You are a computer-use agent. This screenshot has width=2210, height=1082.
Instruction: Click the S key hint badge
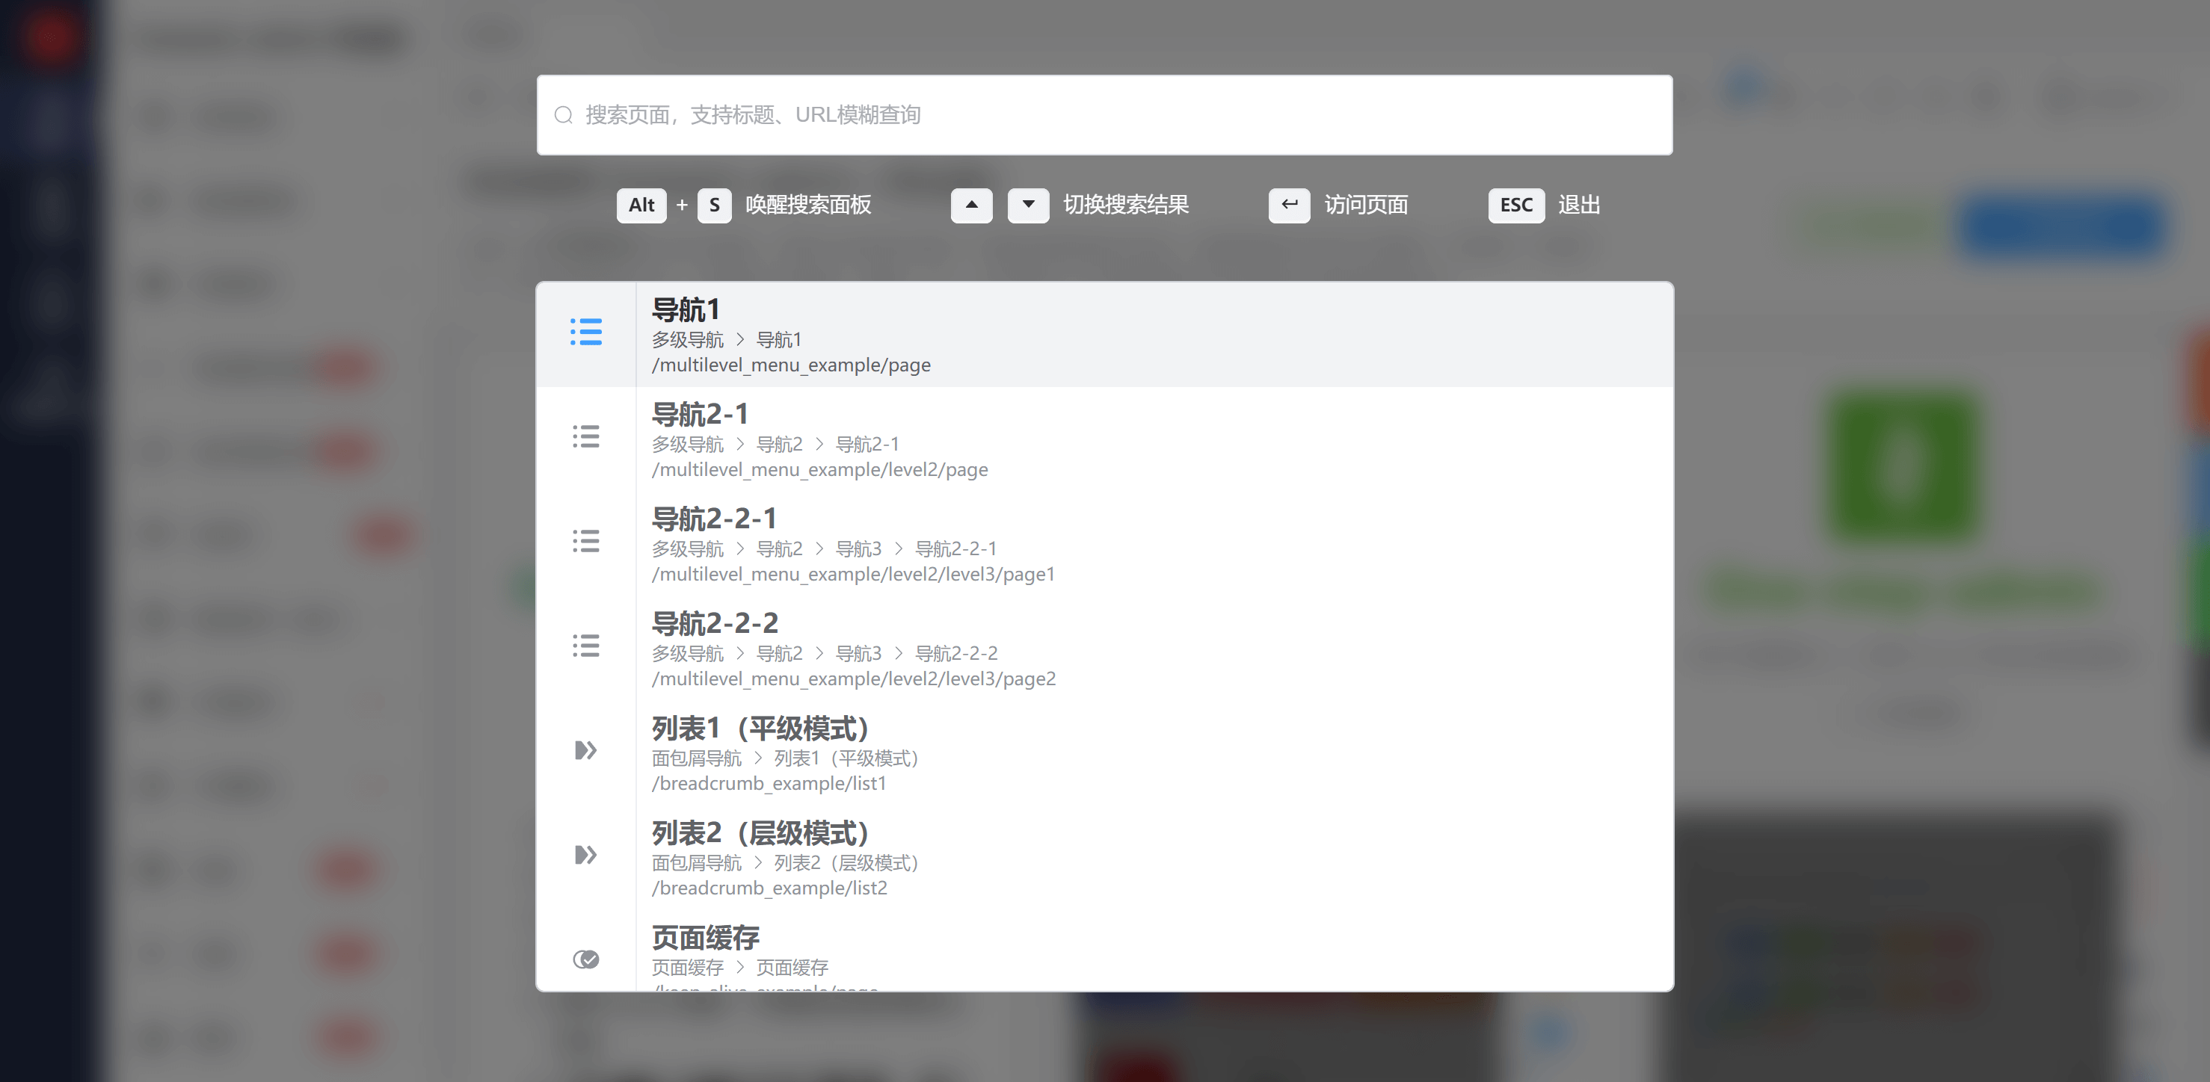coord(714,205)
